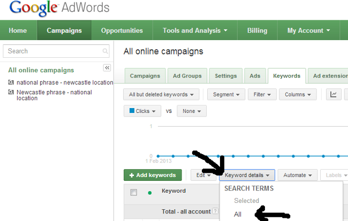Open the Opportunities menu tab
Screen dimensions: 348x221
coord(122,31)
